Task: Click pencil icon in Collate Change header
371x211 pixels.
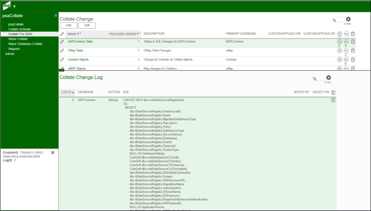Action: (62, 34)
